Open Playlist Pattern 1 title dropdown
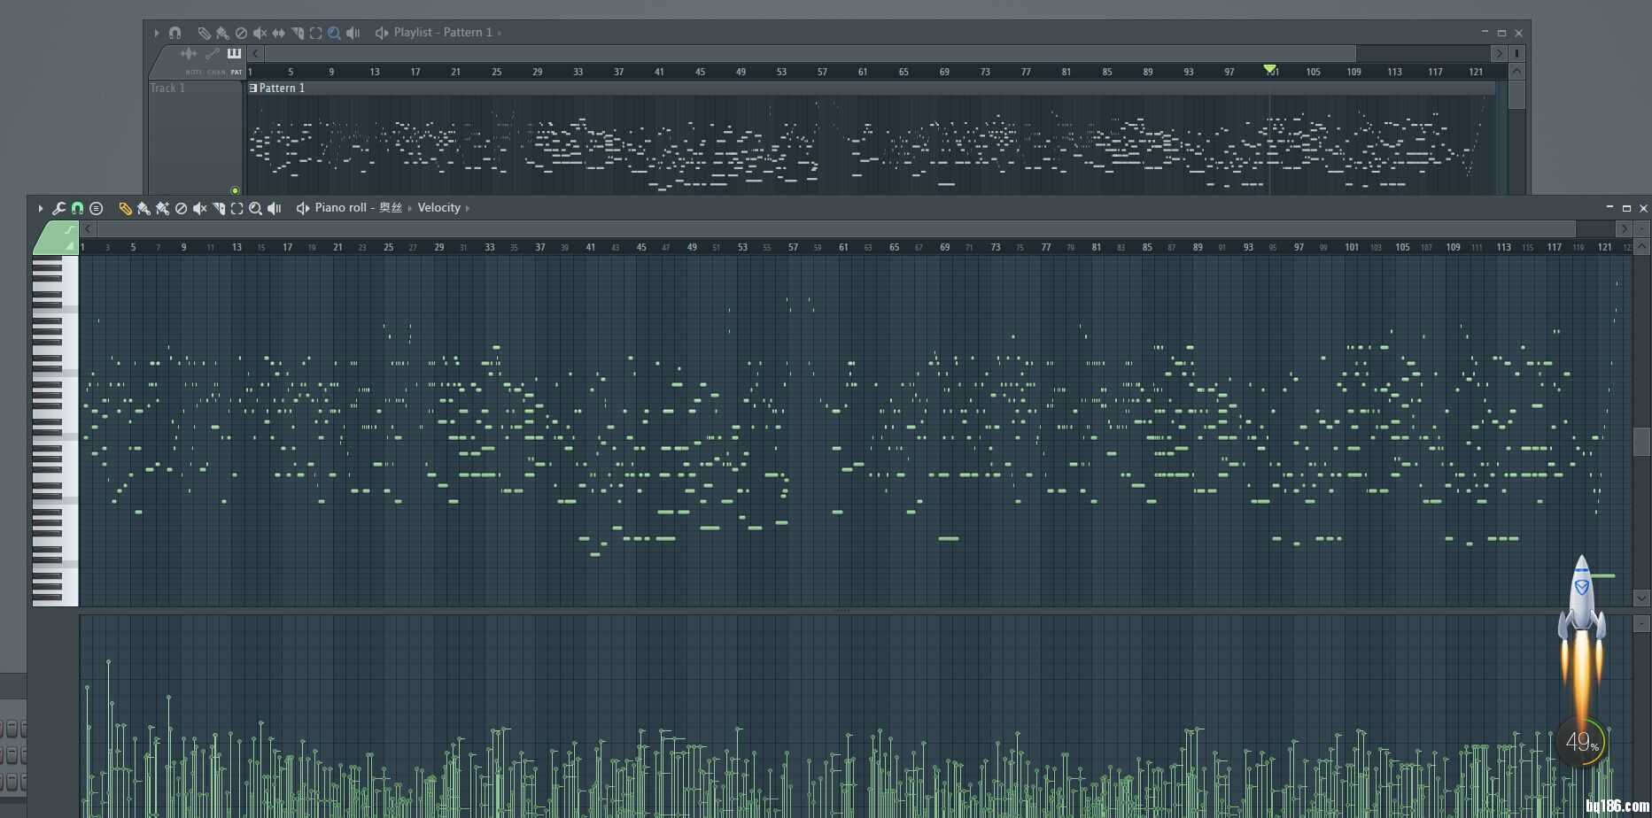 click(443, 32)
